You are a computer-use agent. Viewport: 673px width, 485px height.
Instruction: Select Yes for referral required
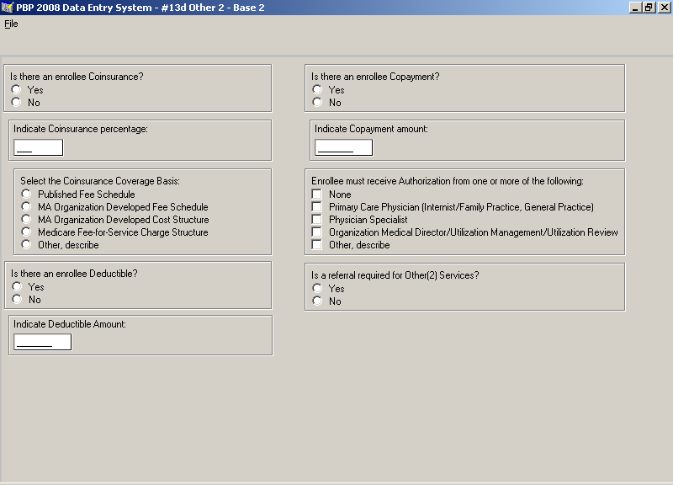coord(317,288)
